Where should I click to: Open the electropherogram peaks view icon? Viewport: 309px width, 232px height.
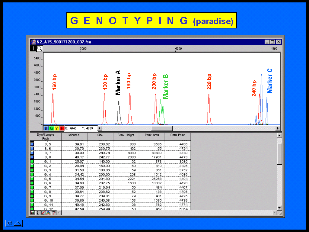pos(48,213)
